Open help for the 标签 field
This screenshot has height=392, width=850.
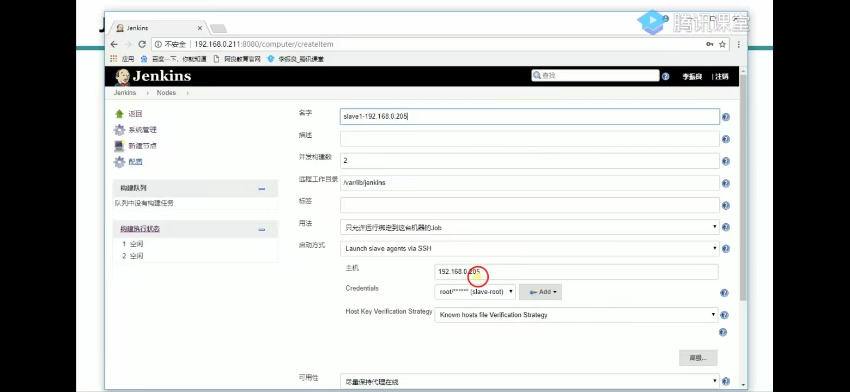726,205
